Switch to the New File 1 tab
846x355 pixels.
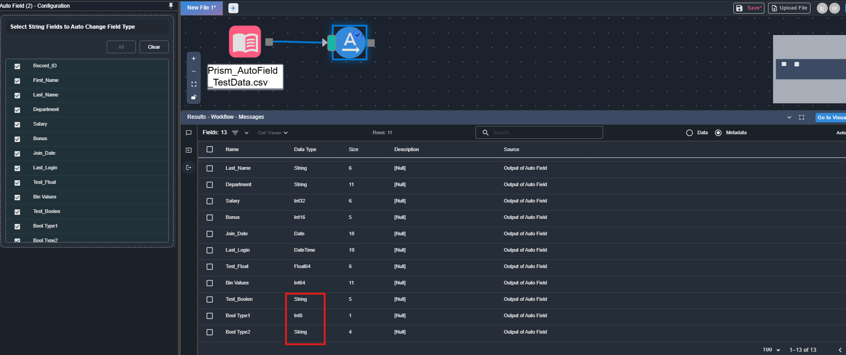pos(201,8)
